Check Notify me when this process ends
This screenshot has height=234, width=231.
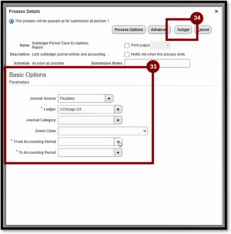(127, 54)
